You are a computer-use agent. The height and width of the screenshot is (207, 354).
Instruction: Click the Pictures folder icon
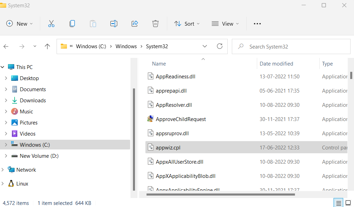point(15,122)
